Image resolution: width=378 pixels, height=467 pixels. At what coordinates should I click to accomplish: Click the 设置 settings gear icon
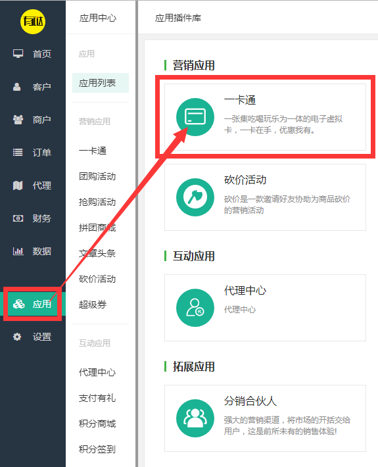pos(17,337)
